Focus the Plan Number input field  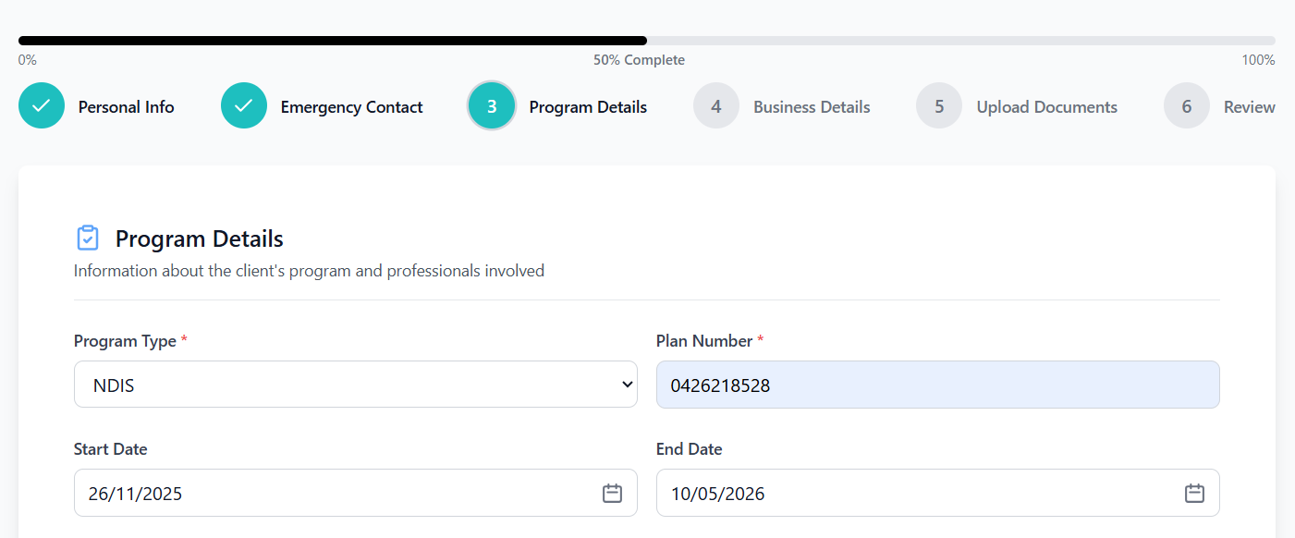(937, 385)
